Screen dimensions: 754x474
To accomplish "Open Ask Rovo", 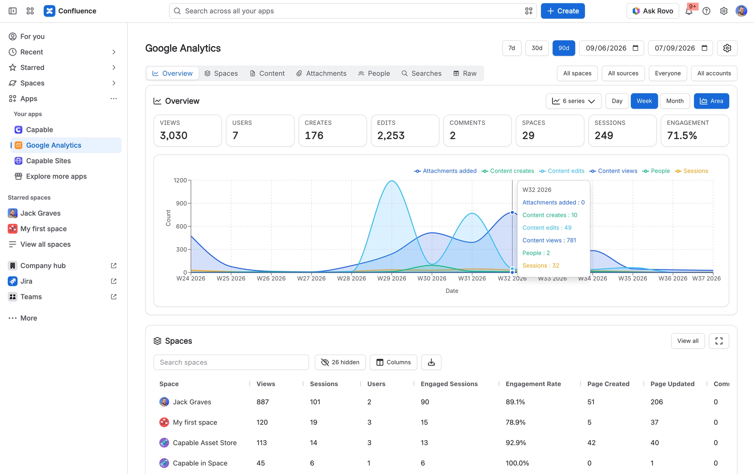I will [653, 11].
